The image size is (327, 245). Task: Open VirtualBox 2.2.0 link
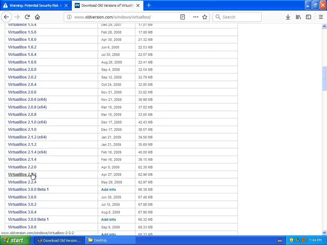tap(22, 167)
